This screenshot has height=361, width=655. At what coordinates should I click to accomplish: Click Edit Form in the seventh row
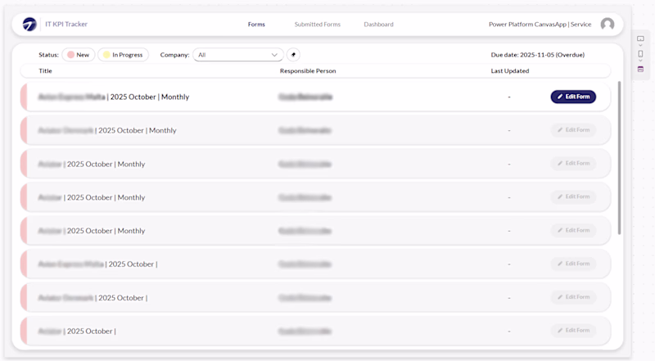point(573,297)
